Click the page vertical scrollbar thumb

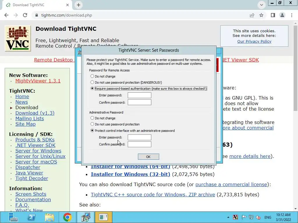click(x=295, y=68)
